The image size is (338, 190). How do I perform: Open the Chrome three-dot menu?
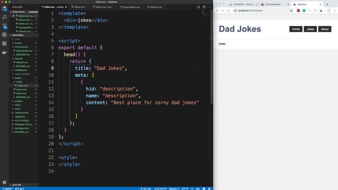(334, 11)
